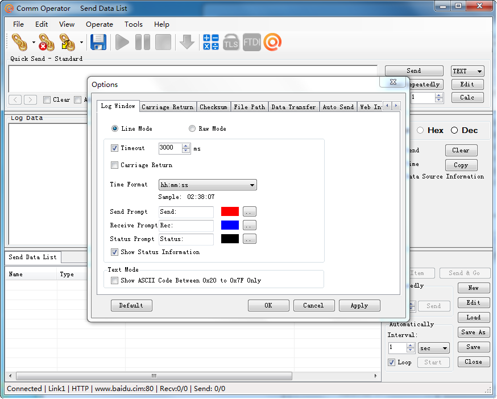Image resolution: width=497 pixels, height=399 pixels.
Task: Open dropdown arrow beside reconnect chain icon
Action: (x=81, y=42)
